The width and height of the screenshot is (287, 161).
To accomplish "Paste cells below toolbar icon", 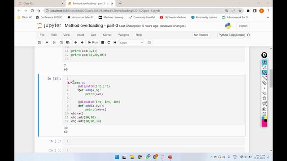I will pyautogui.click(x=68, y=42).
